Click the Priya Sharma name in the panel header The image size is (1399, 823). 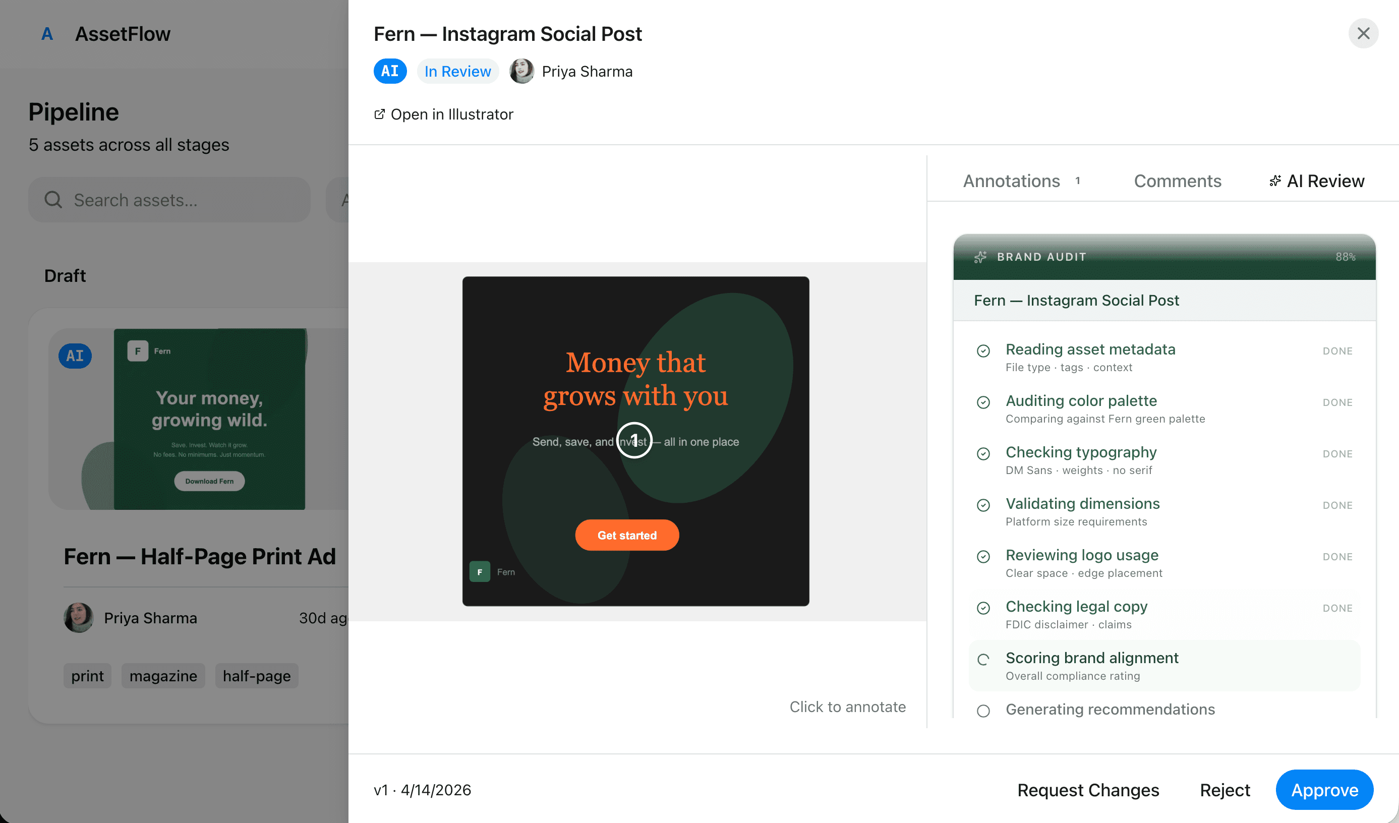coord(588,72)
